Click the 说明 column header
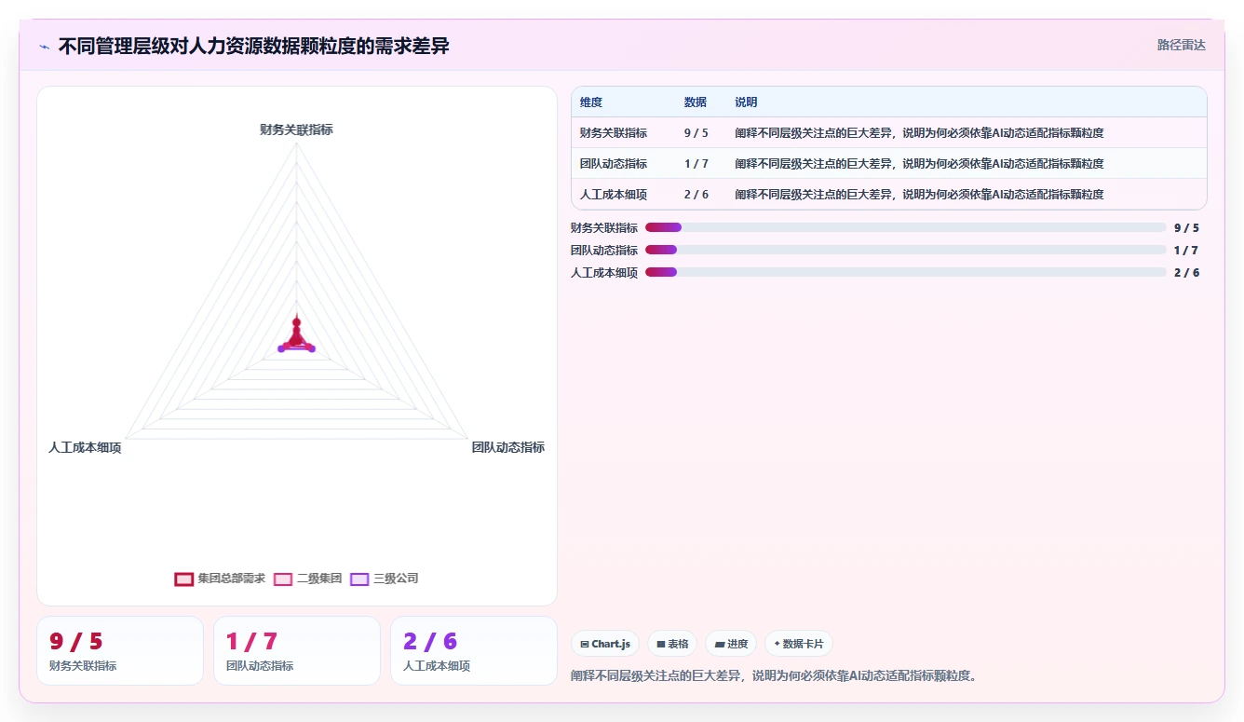1244x722 pixels. 747,102
